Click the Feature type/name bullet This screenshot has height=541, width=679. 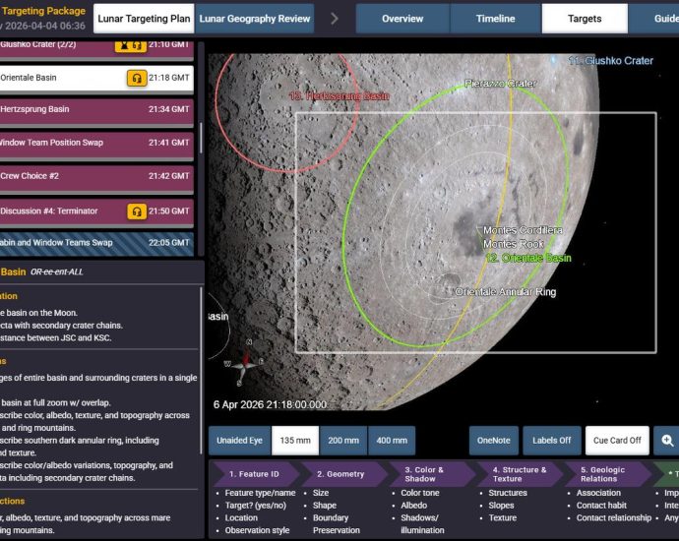click(x=260, y=493)
